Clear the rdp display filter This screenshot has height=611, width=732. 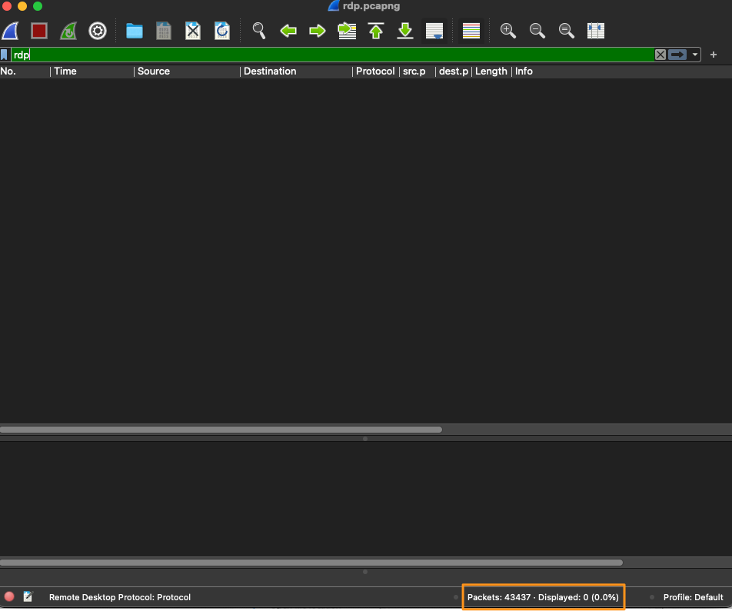[x=660, y=55]
